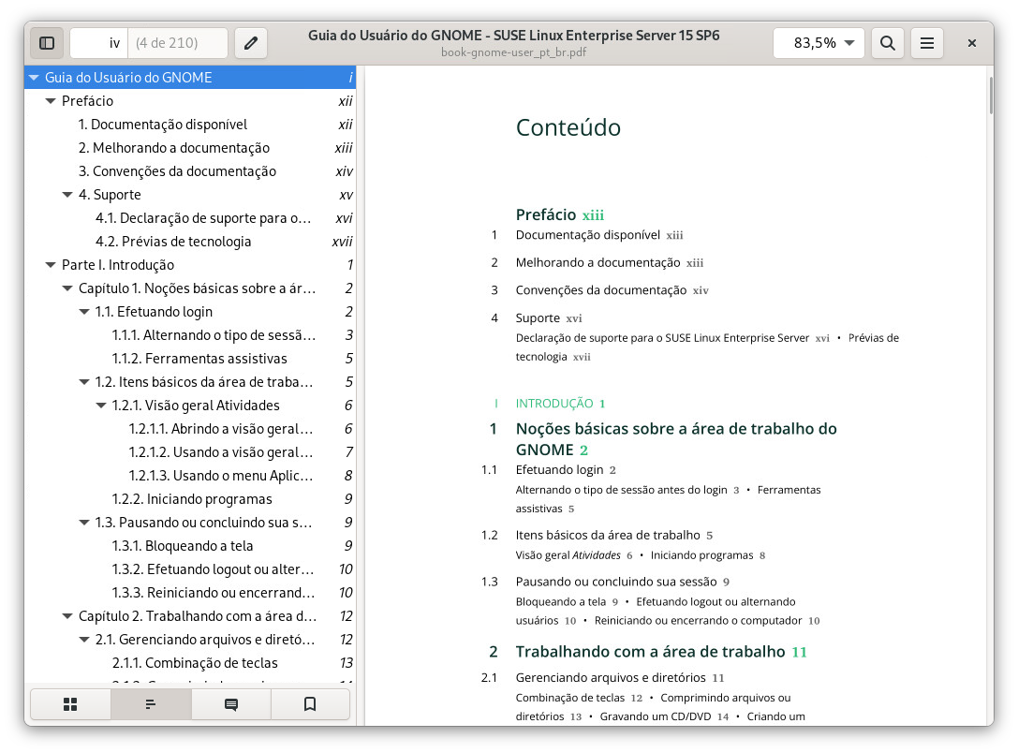This screenshot has width=1018, height=753.
Task: Click the annotation pencil button
Action: [251, 43]
